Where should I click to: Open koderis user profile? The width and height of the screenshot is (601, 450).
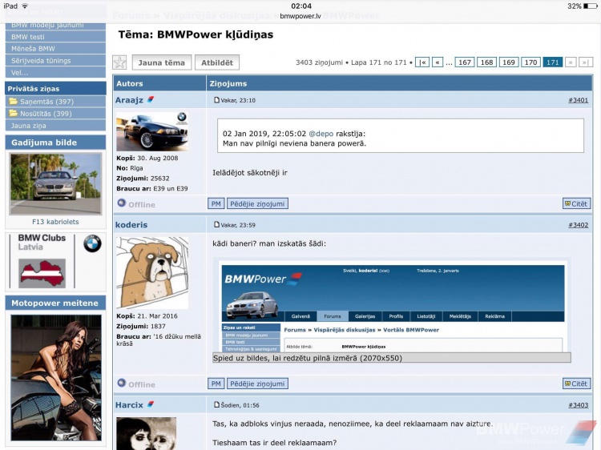click(x=131, y=225)
